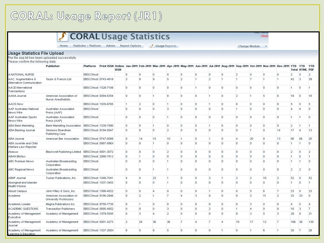Viewport: 324px width, 243px height.
Task: Click publisher John Wiley & Sons, Inc.
Action: [x=60, y=191]
